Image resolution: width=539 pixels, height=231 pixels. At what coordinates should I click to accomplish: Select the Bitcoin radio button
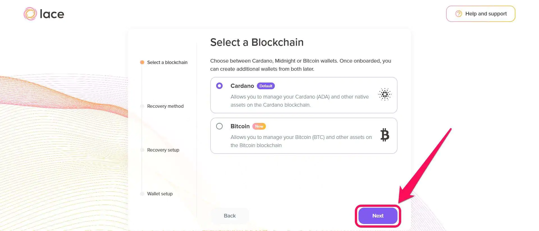coord(219,126)
